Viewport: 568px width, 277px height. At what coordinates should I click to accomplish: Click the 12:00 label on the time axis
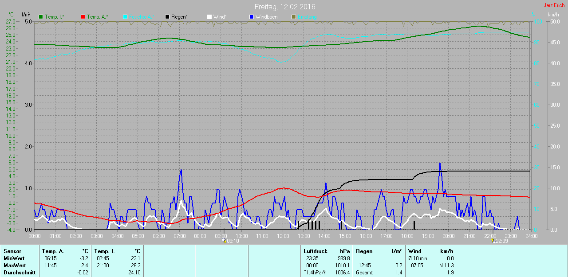click(283, 236)
